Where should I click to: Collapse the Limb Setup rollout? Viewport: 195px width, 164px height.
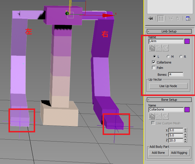pos(169,31)
